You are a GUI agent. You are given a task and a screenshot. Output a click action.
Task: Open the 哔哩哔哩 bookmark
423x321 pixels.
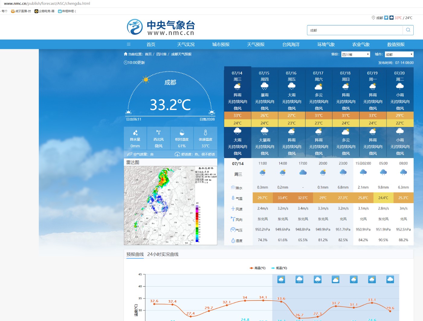[67, 11]
